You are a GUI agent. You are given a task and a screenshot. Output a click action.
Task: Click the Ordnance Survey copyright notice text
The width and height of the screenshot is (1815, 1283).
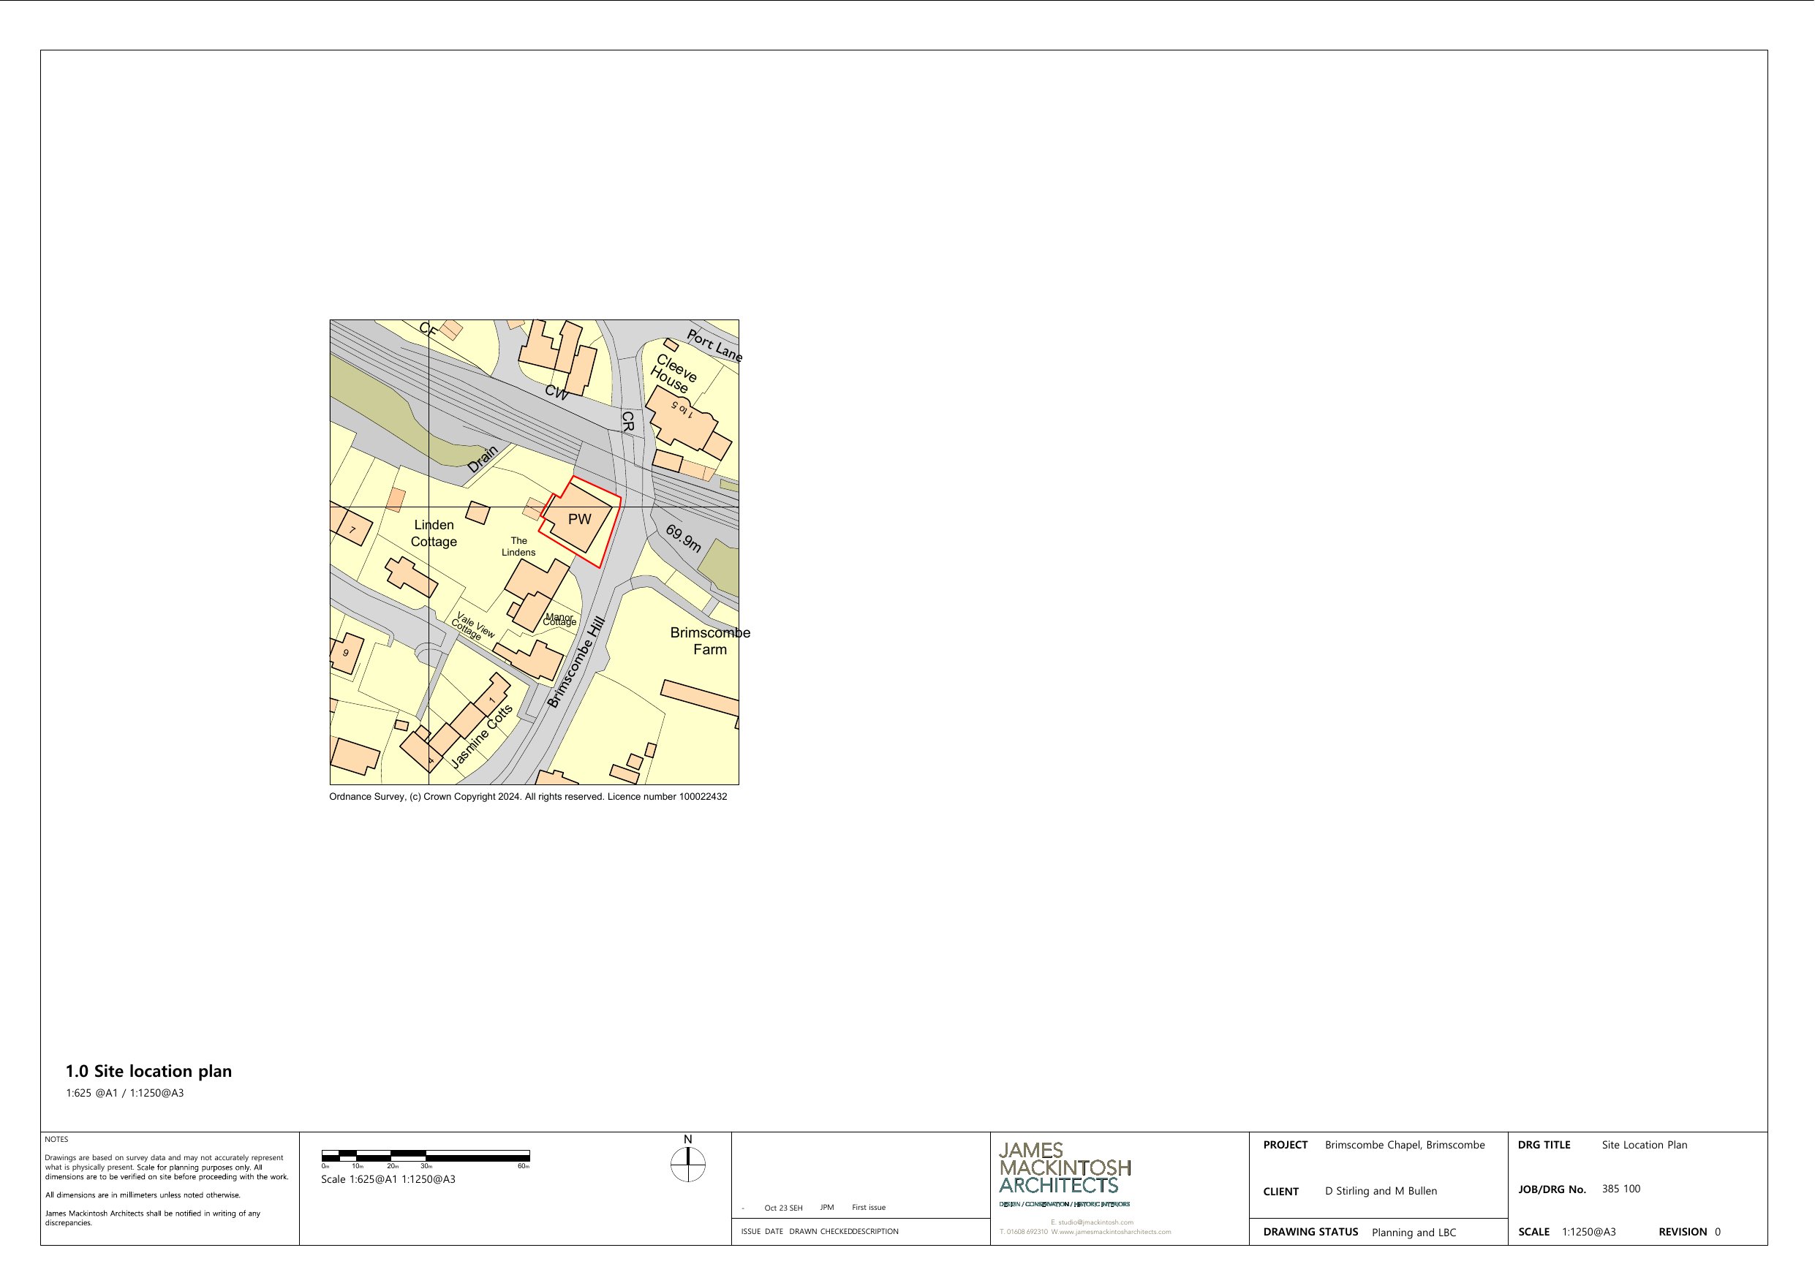[528, 797]
